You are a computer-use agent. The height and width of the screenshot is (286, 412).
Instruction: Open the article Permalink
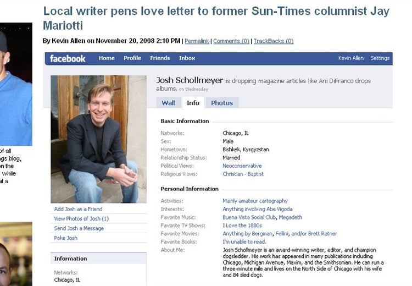[x=197, y=41]
